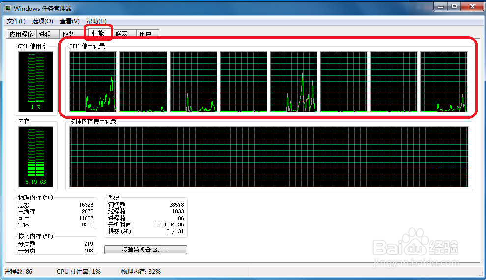Minimize the Task Manager window
The width and height of the screenshot is (486, 280).
click(441, 6)
